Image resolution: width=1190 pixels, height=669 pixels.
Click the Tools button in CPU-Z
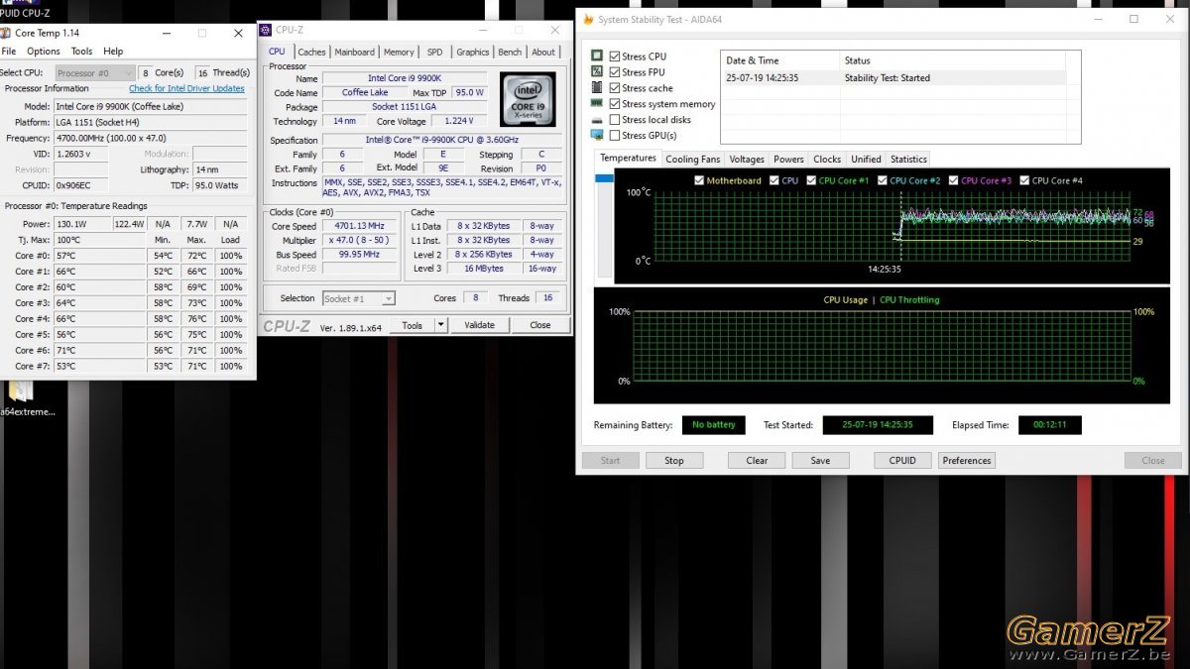tap(413, 325)
